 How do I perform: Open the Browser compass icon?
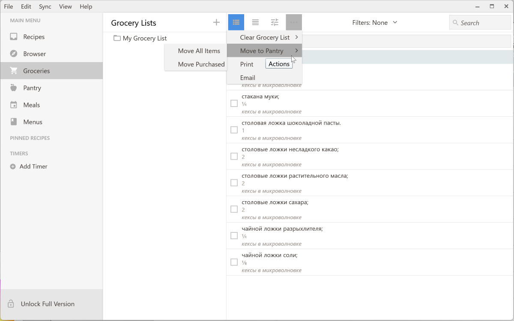click(x=14, y=54)
